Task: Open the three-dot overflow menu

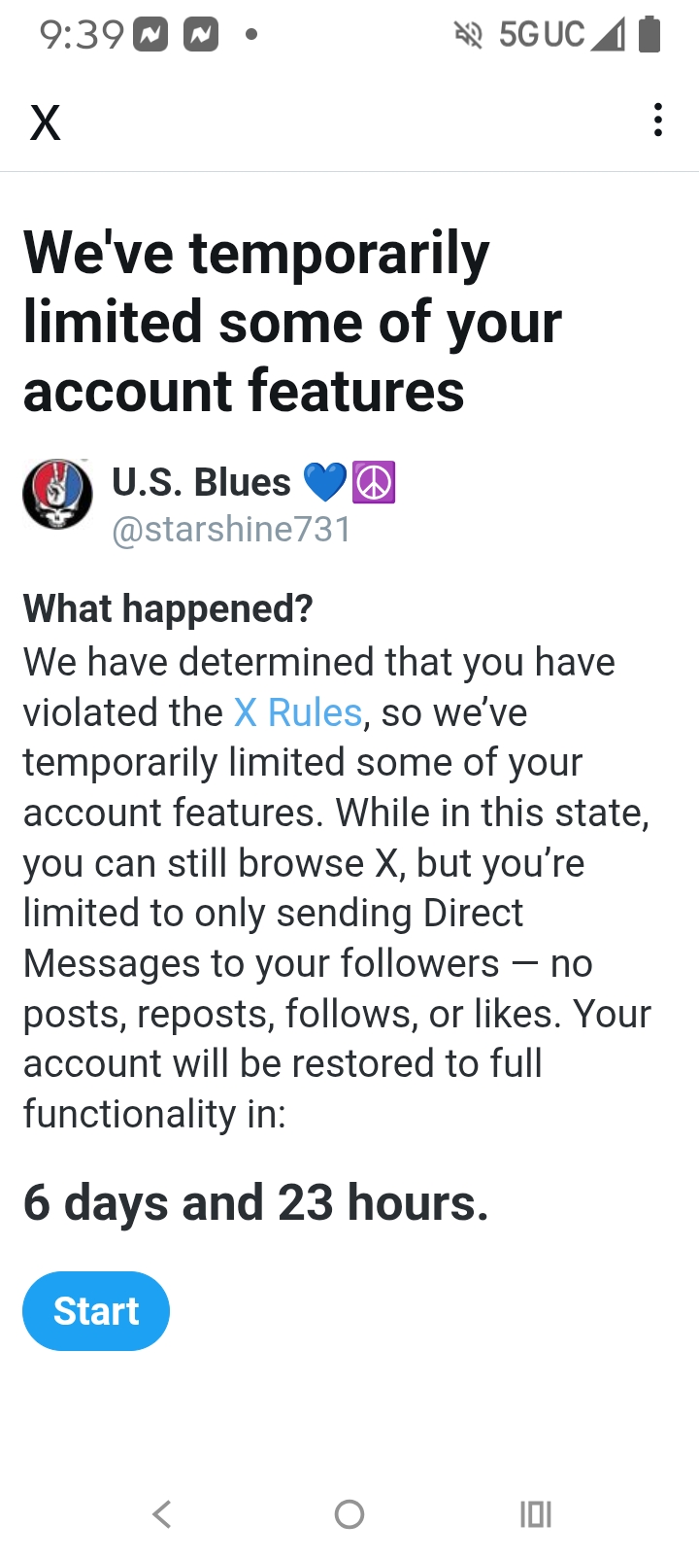Action: click(658, 121)
